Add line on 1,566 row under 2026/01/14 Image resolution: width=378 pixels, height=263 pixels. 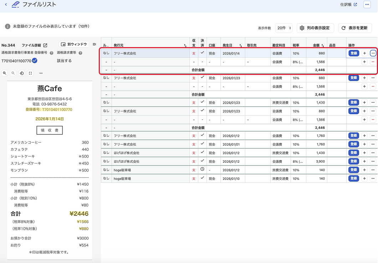point(364,62)
